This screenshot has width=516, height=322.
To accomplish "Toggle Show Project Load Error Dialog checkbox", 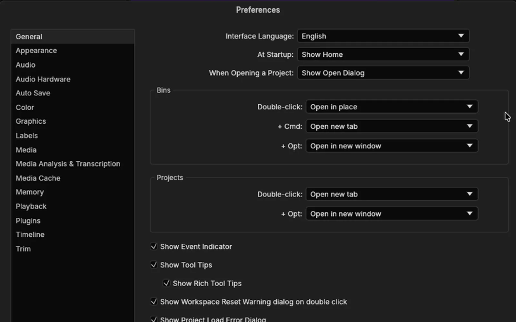I will [154, 319].
